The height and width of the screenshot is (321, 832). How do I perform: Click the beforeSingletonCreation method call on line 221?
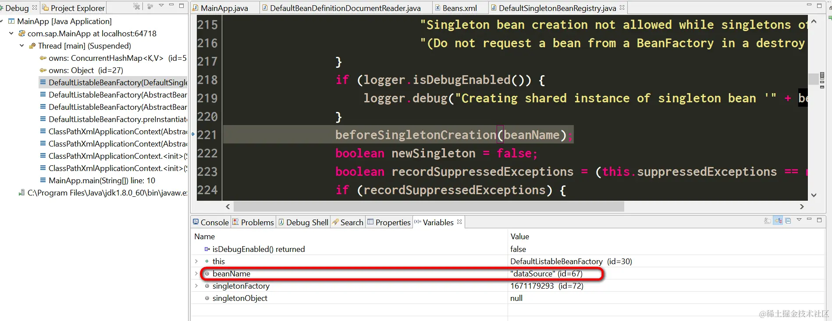416,135
